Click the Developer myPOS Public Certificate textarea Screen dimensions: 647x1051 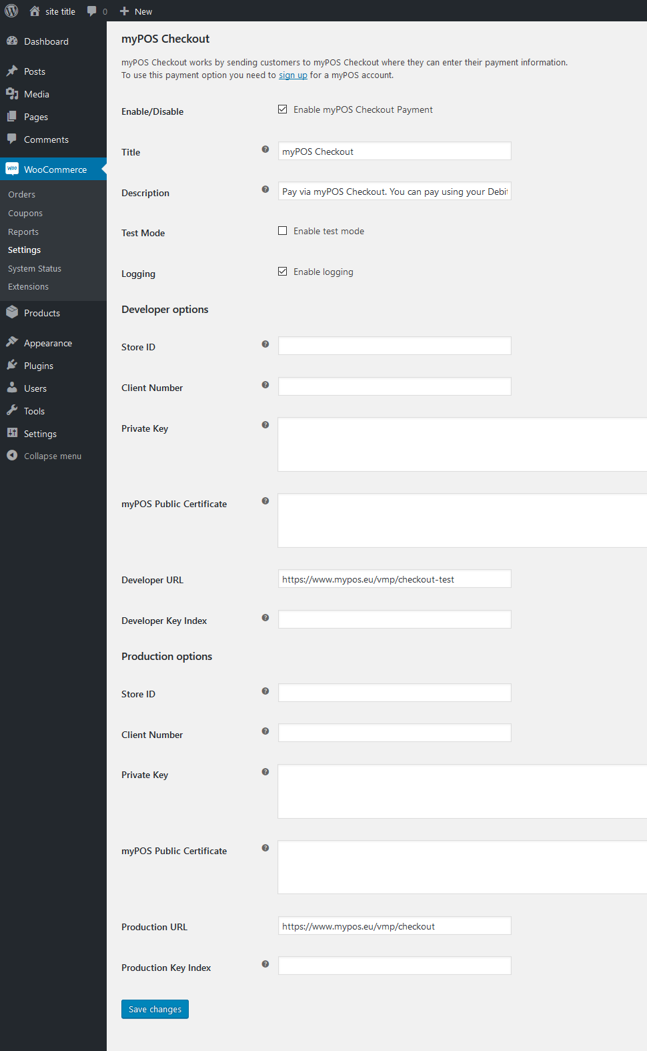coord(462,520)
